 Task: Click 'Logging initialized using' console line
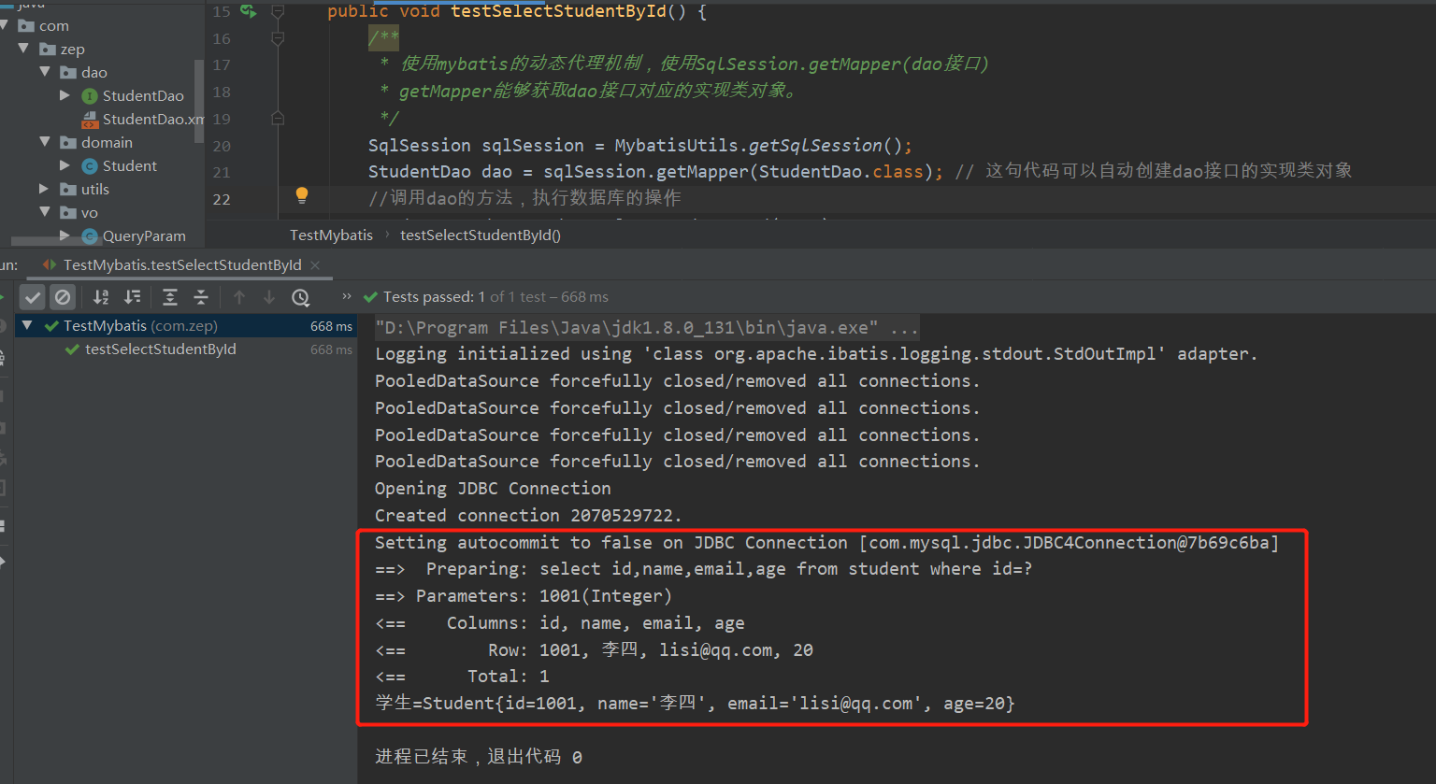(x=816, y=354)
